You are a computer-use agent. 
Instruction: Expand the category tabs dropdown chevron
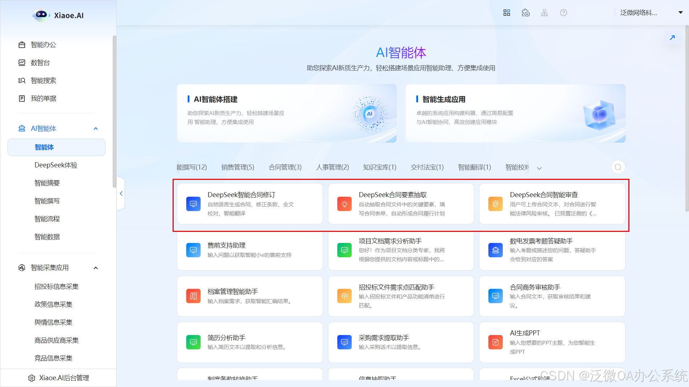click(539, 168)
